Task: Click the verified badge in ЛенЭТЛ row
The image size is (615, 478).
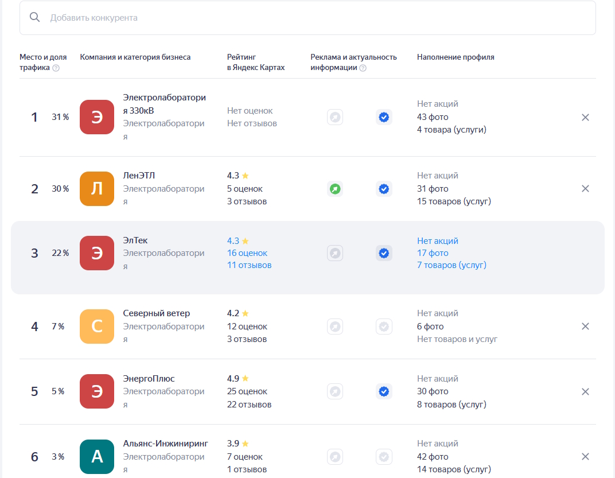Action: point(384,189)
